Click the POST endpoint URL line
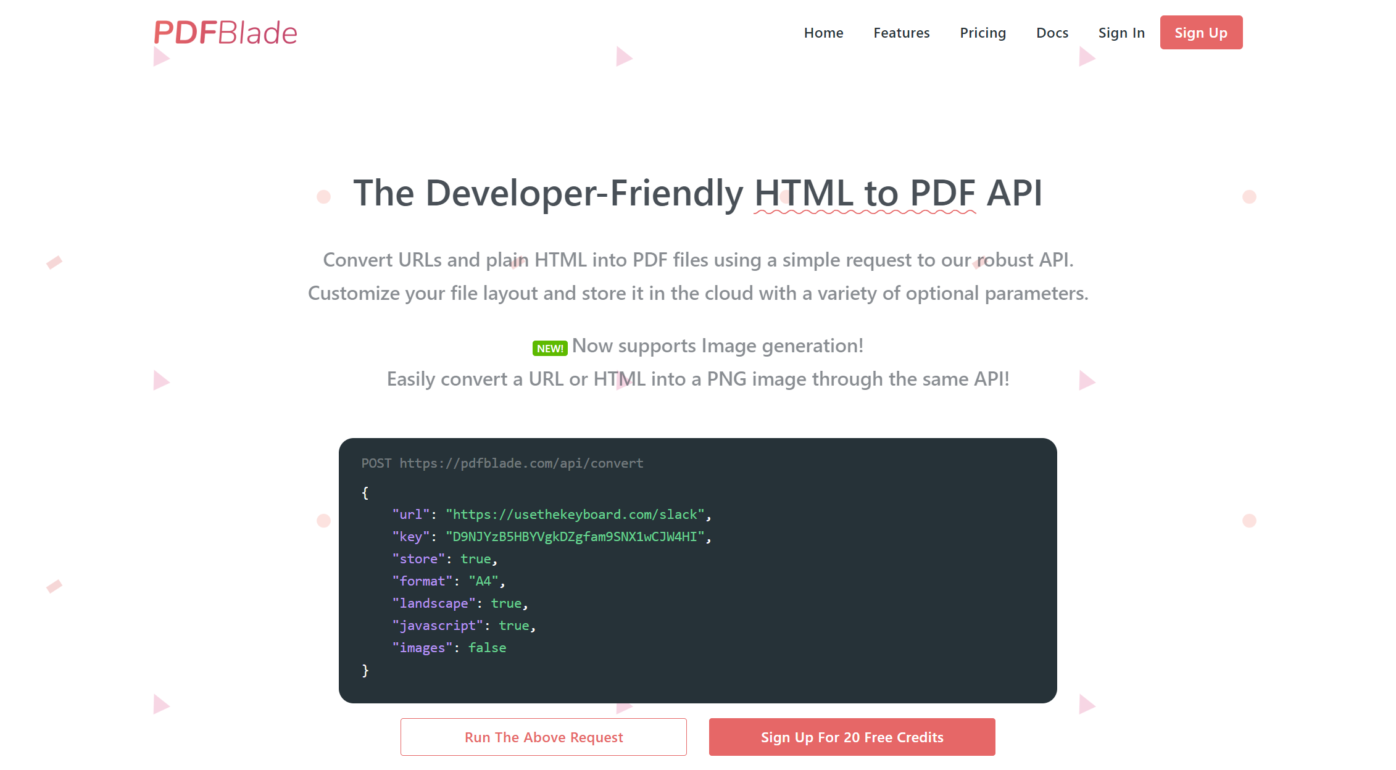The width and height of the screenshot is (1396, 770). (502, 463)
